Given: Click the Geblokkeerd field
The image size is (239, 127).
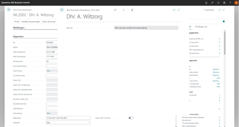Looking at the screenshot, I should 52,109.
